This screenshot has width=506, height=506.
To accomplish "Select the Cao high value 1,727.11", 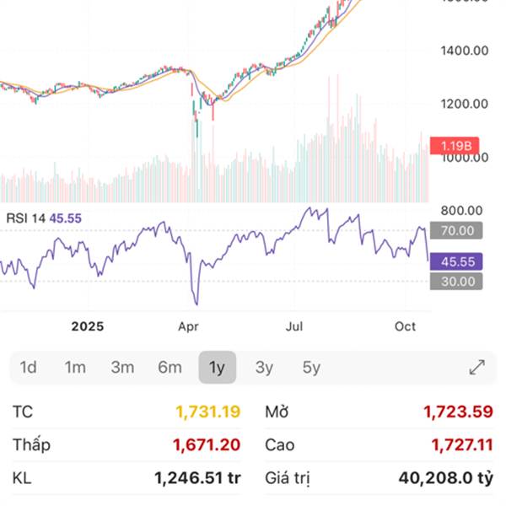I will coord(459,445).
